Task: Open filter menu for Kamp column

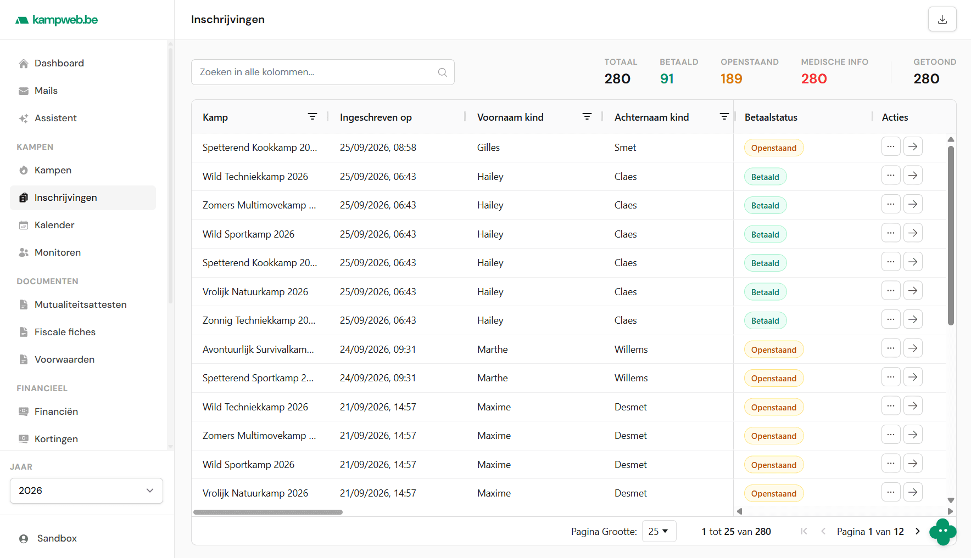Action: pyautogui.click(x=312, y=117)
